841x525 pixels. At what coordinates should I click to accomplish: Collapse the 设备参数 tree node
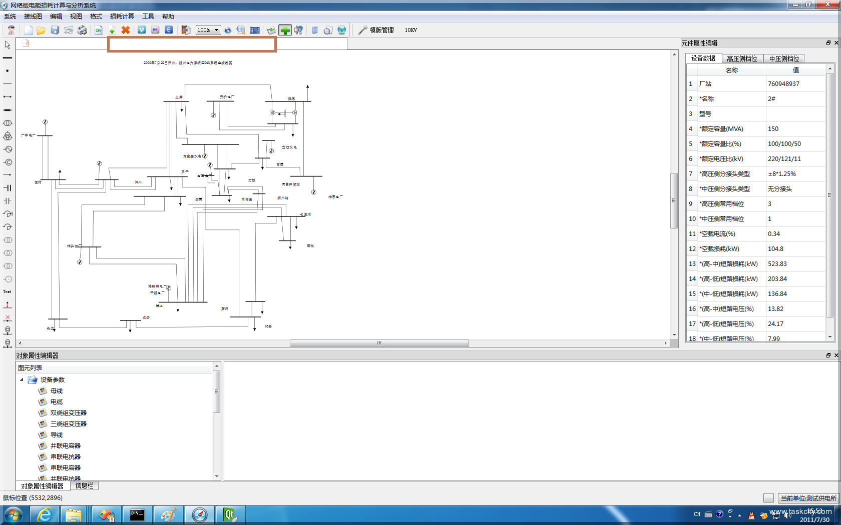tap(22, 380)
